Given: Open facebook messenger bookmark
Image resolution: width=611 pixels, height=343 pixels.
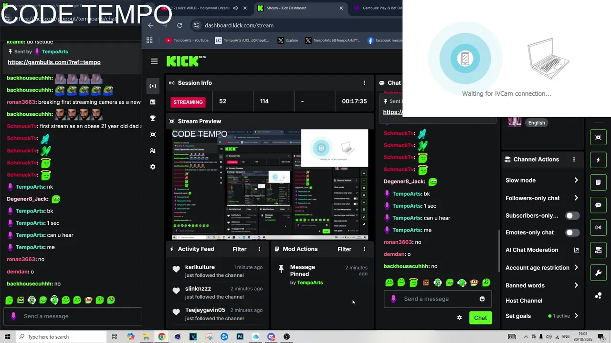Looking at the screenshot, I should (385, 40).
